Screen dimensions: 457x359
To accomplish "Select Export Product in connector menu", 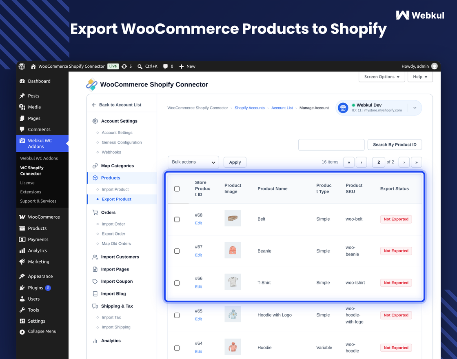I will coord(117,199).
